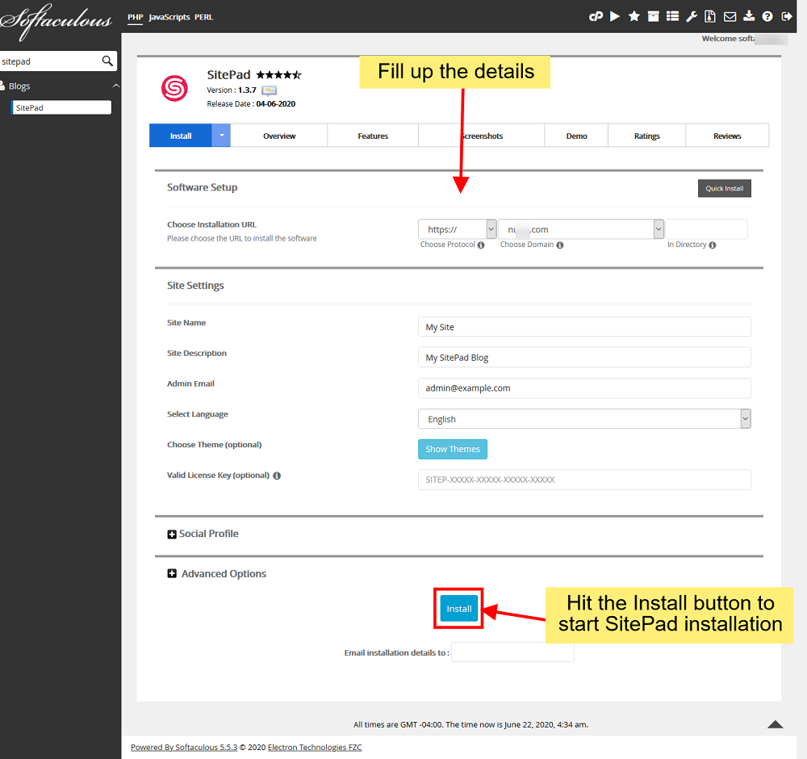Viewport: 807px width, 759px height.
Task: Click the Valid License Key field
Action: point(584,480)
